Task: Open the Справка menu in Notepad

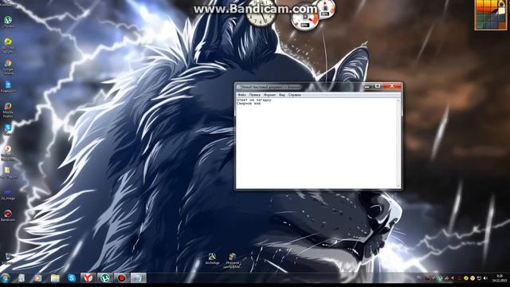Action: click(295, 95)
